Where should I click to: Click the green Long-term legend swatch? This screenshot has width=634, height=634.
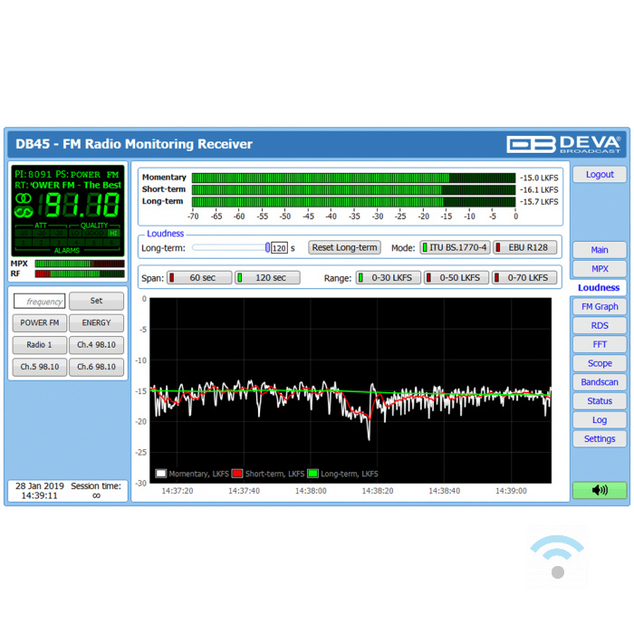313,474
